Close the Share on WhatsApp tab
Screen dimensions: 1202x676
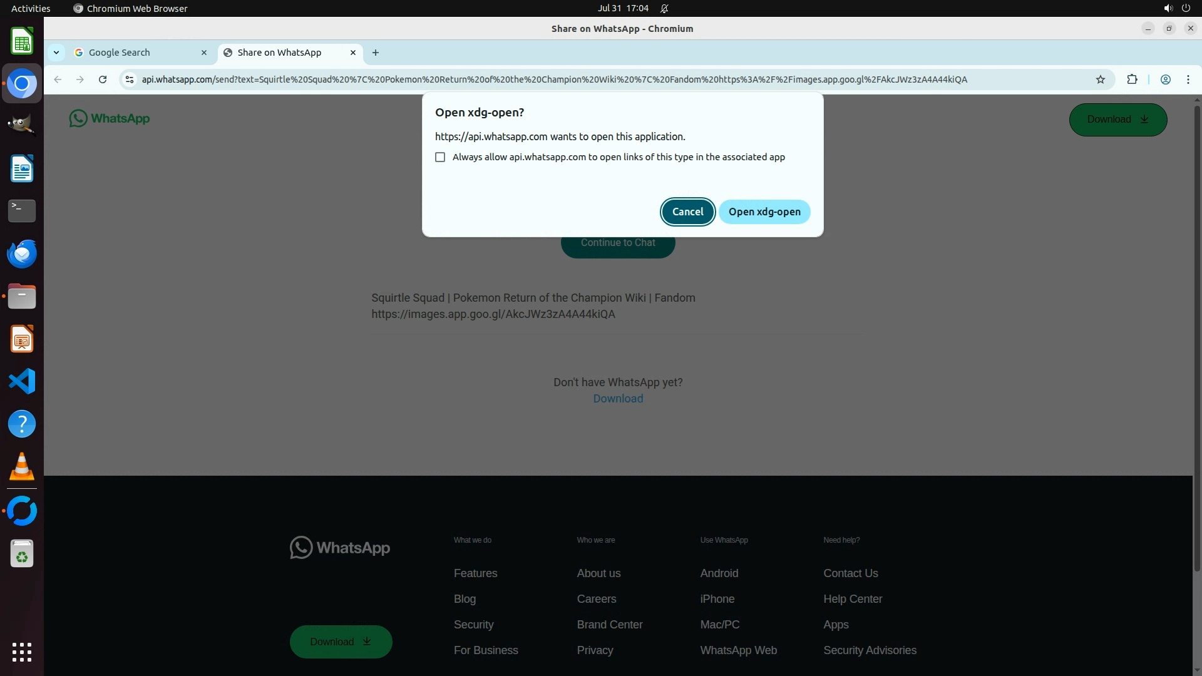coord(353,53)
